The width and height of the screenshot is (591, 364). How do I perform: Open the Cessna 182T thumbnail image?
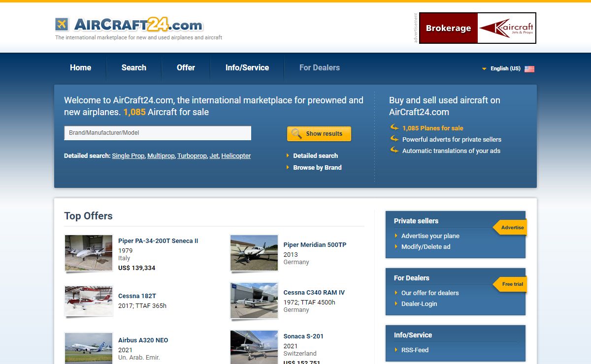click(x=89, y=301)
